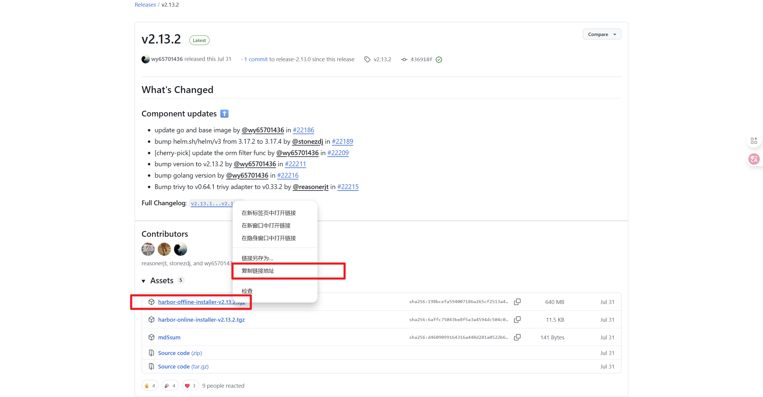The height and width of the screenshot is (397, 763).
Task: Open pull request #22186
Action: pos(303,130)
